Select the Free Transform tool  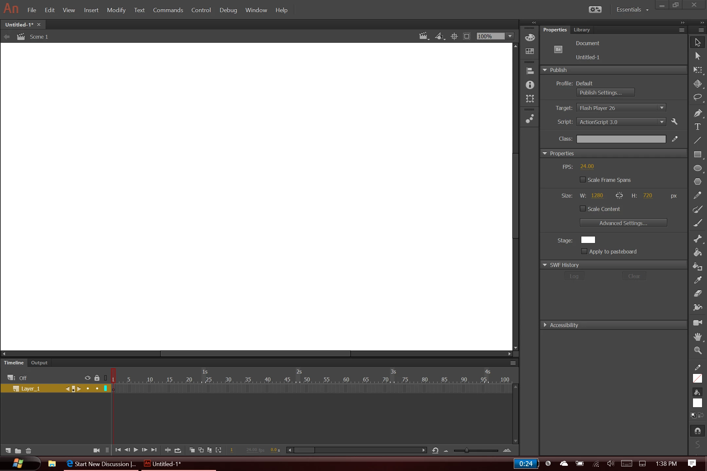point(698,70)
